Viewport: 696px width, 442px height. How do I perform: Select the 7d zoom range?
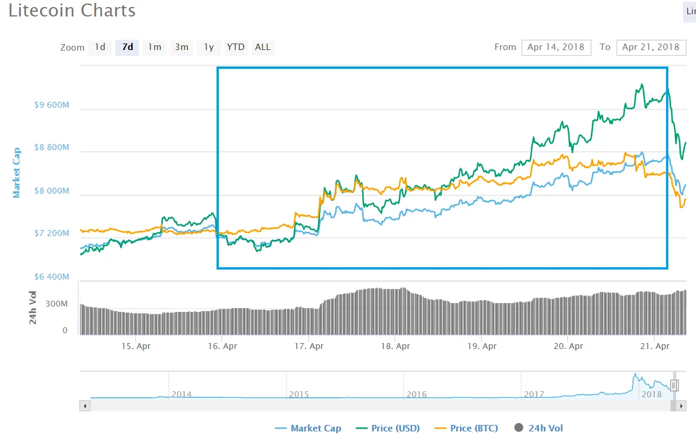coord(128,47)
